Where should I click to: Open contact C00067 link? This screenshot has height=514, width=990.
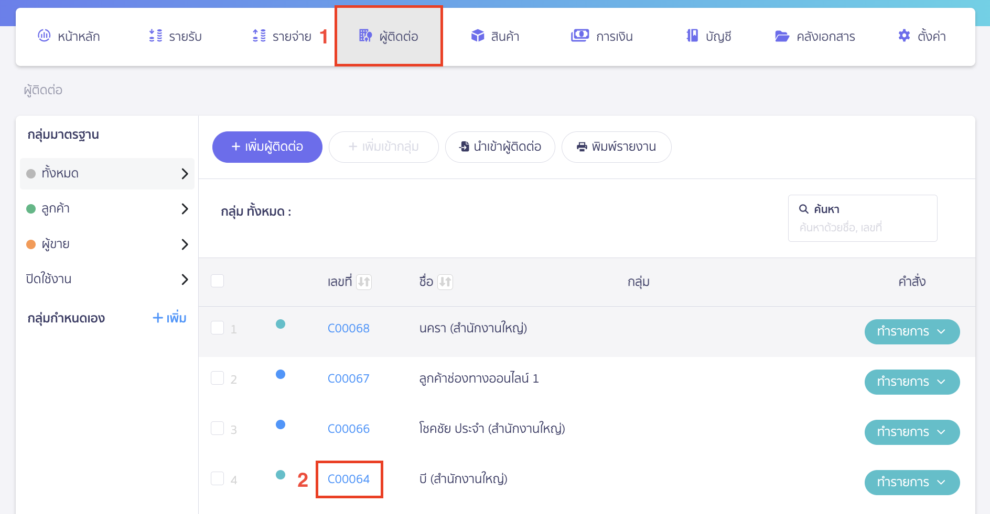pos(348,378)
